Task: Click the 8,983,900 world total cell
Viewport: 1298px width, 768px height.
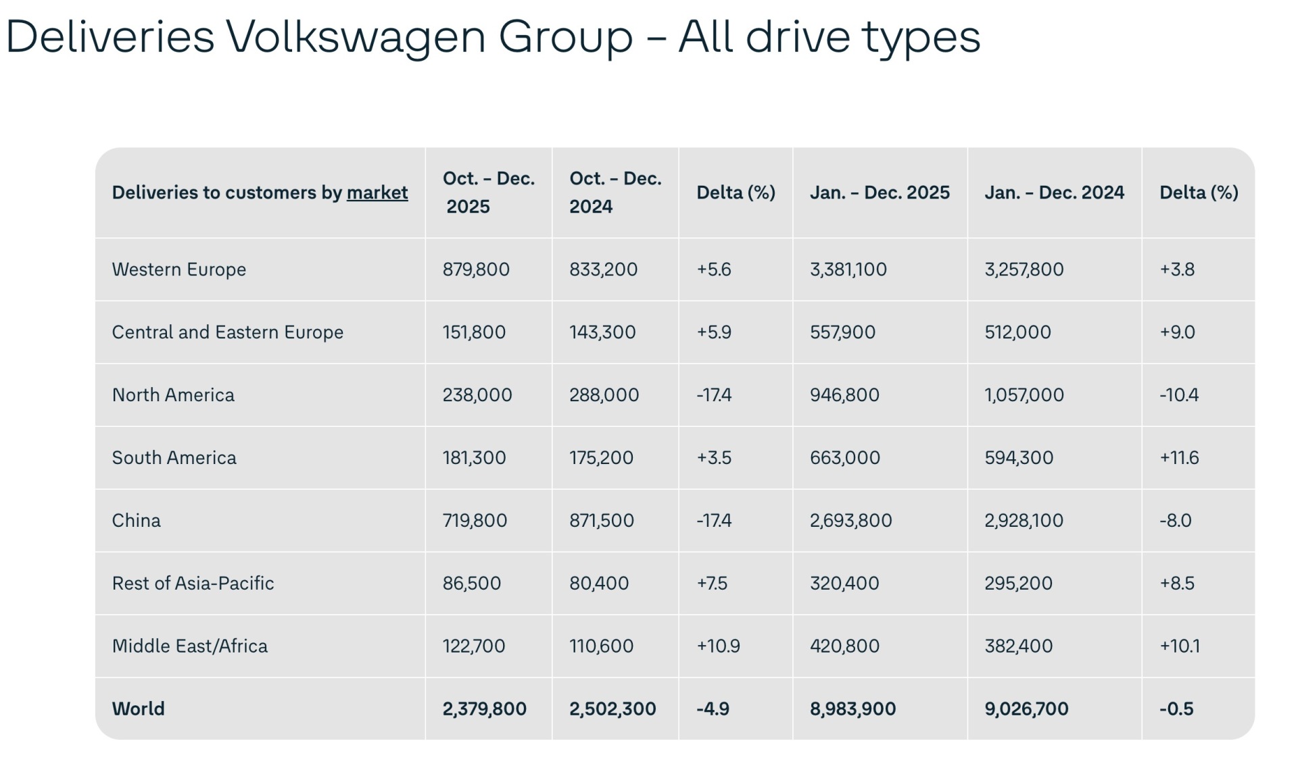Action: [852, 709]
